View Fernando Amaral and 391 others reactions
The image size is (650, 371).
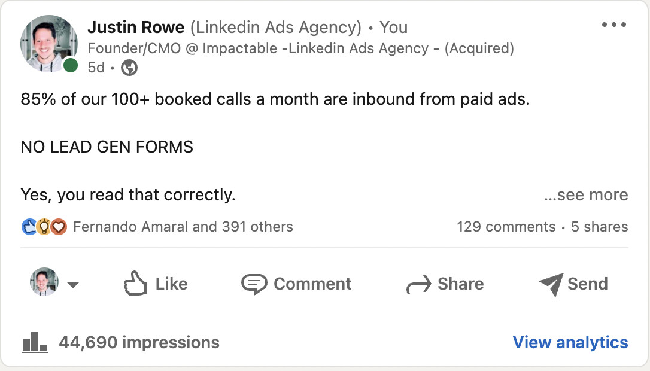tap(183, 227)
